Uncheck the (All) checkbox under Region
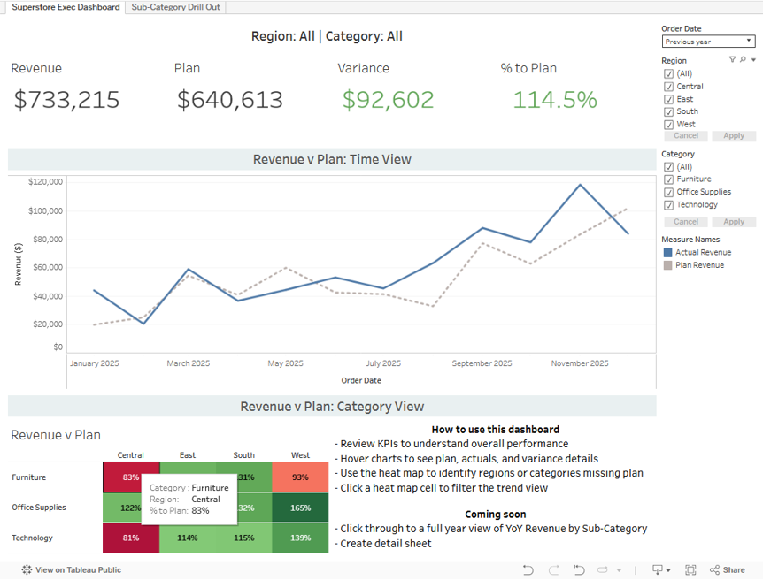 667,73
